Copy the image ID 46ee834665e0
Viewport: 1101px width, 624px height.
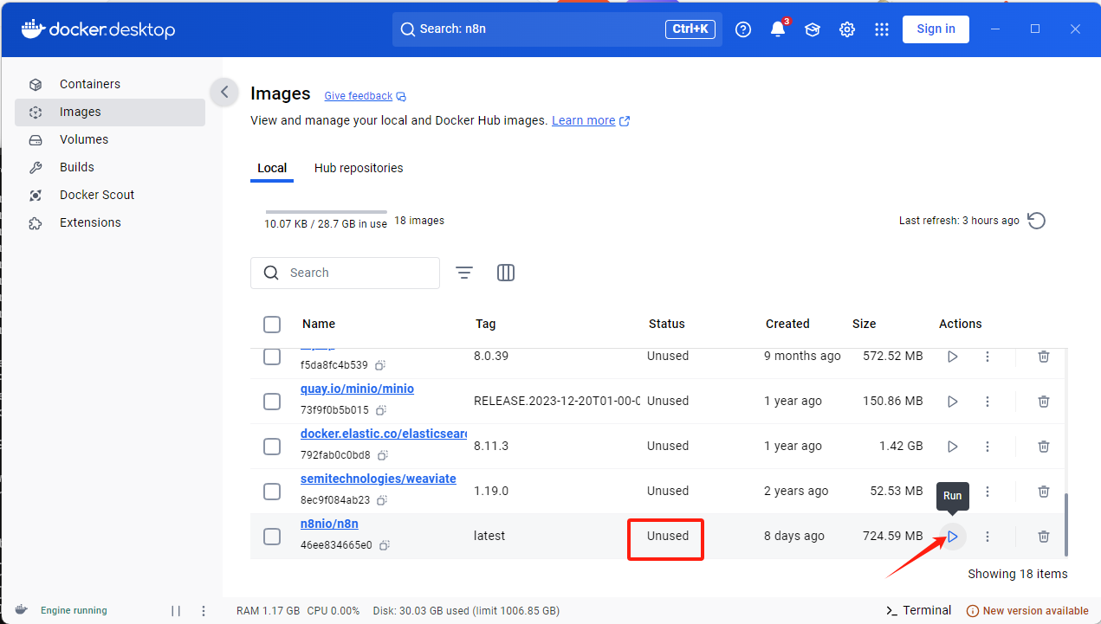(385, 545)
